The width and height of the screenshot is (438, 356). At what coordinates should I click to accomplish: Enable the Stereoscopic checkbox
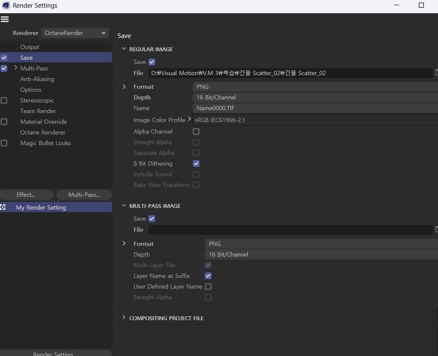(4, 100)
